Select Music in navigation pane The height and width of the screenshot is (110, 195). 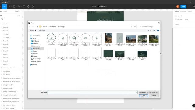tap(35, 51)
